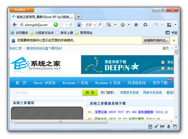Click the undo closed tab arrow icon

coord(156,25)
